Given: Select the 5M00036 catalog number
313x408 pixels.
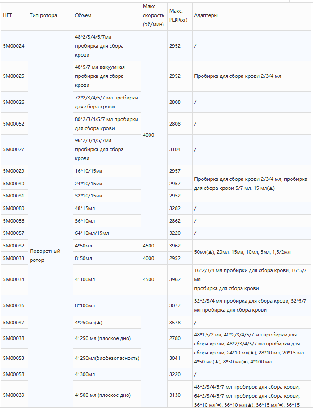Looking at the screenshot, I should tap(14, 305).
